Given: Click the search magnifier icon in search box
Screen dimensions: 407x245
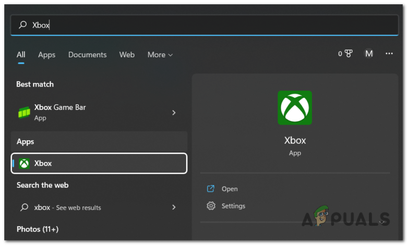Looking at the screenshot, I should coord(22,24).
